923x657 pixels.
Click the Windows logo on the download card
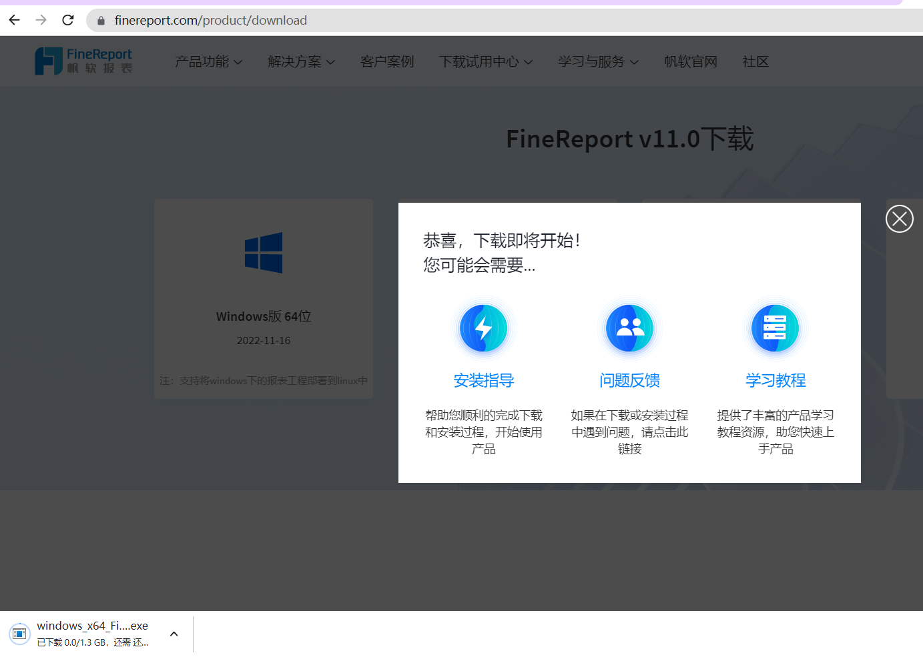(x=263, y=252)
